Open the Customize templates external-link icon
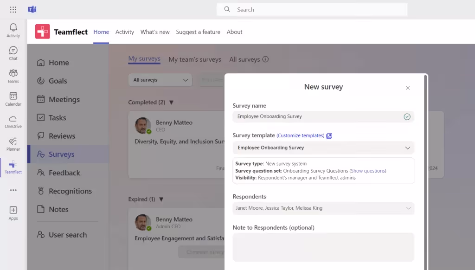 (x=329, y=136)
